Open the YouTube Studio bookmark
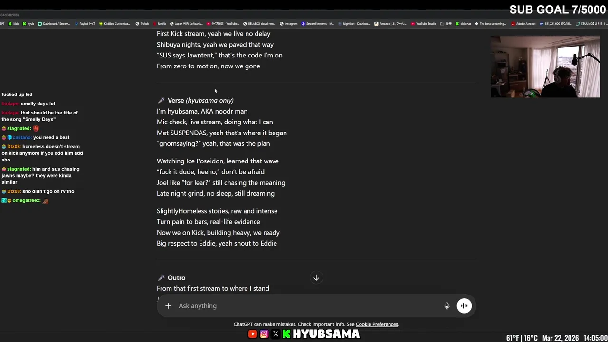 click(424, 24)
